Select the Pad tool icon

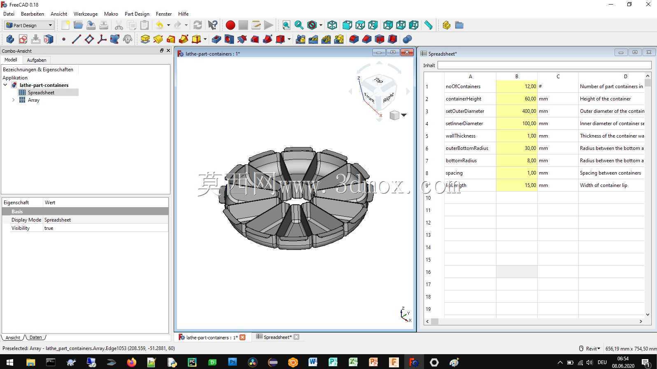point(145,39)
